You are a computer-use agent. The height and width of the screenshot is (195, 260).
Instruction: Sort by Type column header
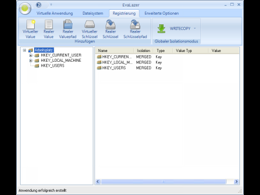pyautogui.click(x=163, y=51)
